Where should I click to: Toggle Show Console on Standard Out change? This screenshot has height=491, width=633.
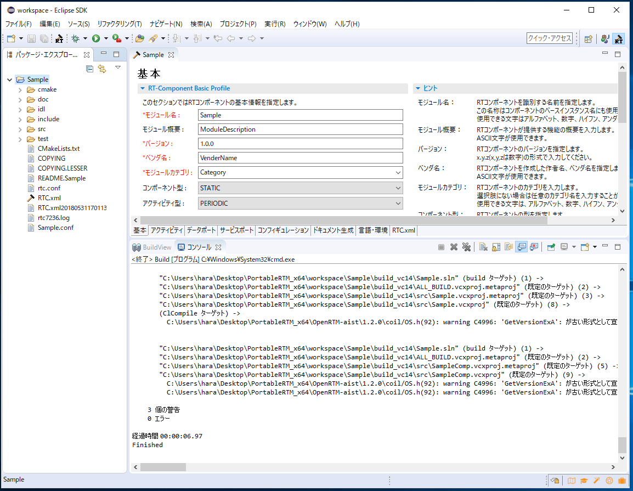522,247
